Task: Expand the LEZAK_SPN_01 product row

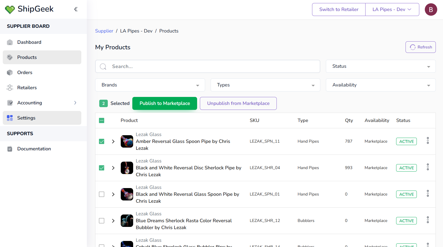Action: [x=113, y=194]
